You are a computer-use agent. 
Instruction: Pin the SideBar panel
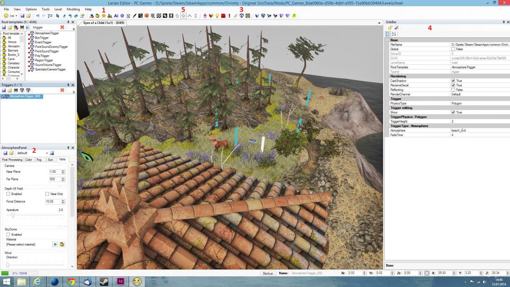(504, 22)
